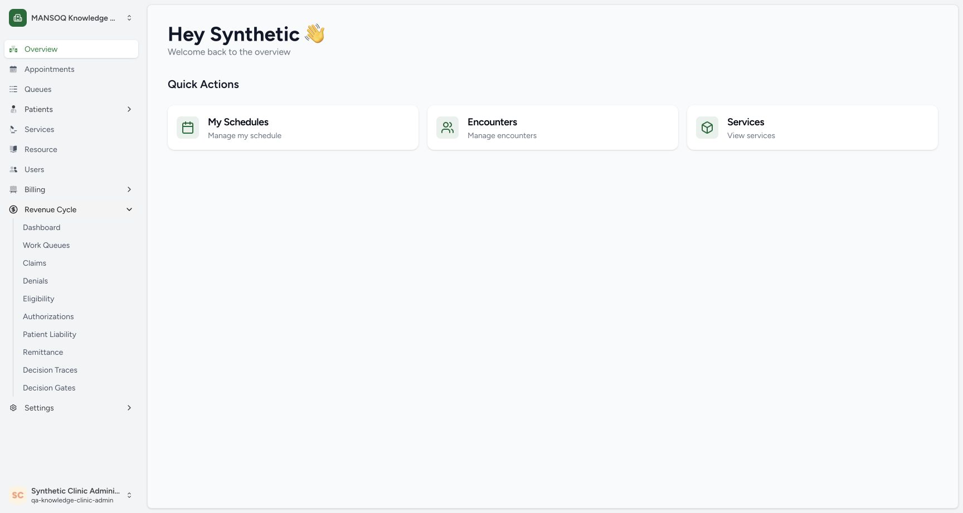Expand the Settings submenu chevron
This screenshot has height=513, width=963.
(129, 408)
